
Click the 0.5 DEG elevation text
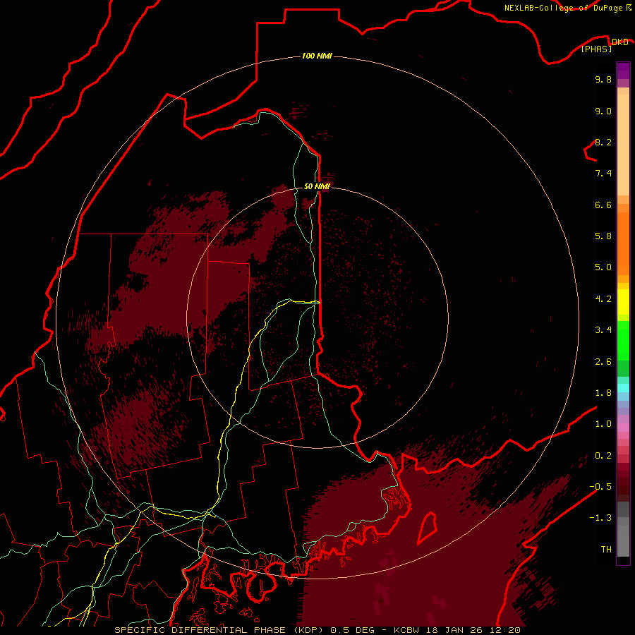354,630
